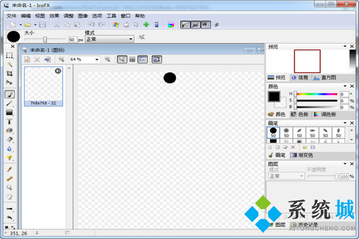This screenshot has width=359, height=239.
Task: Toggle the grid display button
Action: click(132, 60)
